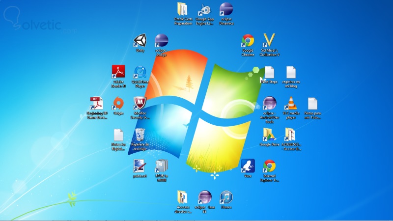This screenshot has width=393, height=221.
Task: Select the Papelera de reciclaje icon
Action: click(x=140, y=139)
